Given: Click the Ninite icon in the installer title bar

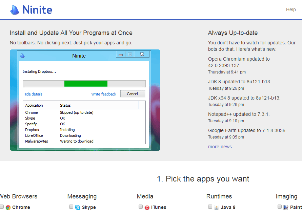Looking at the screenshot, I should click(x=22, y=55).
